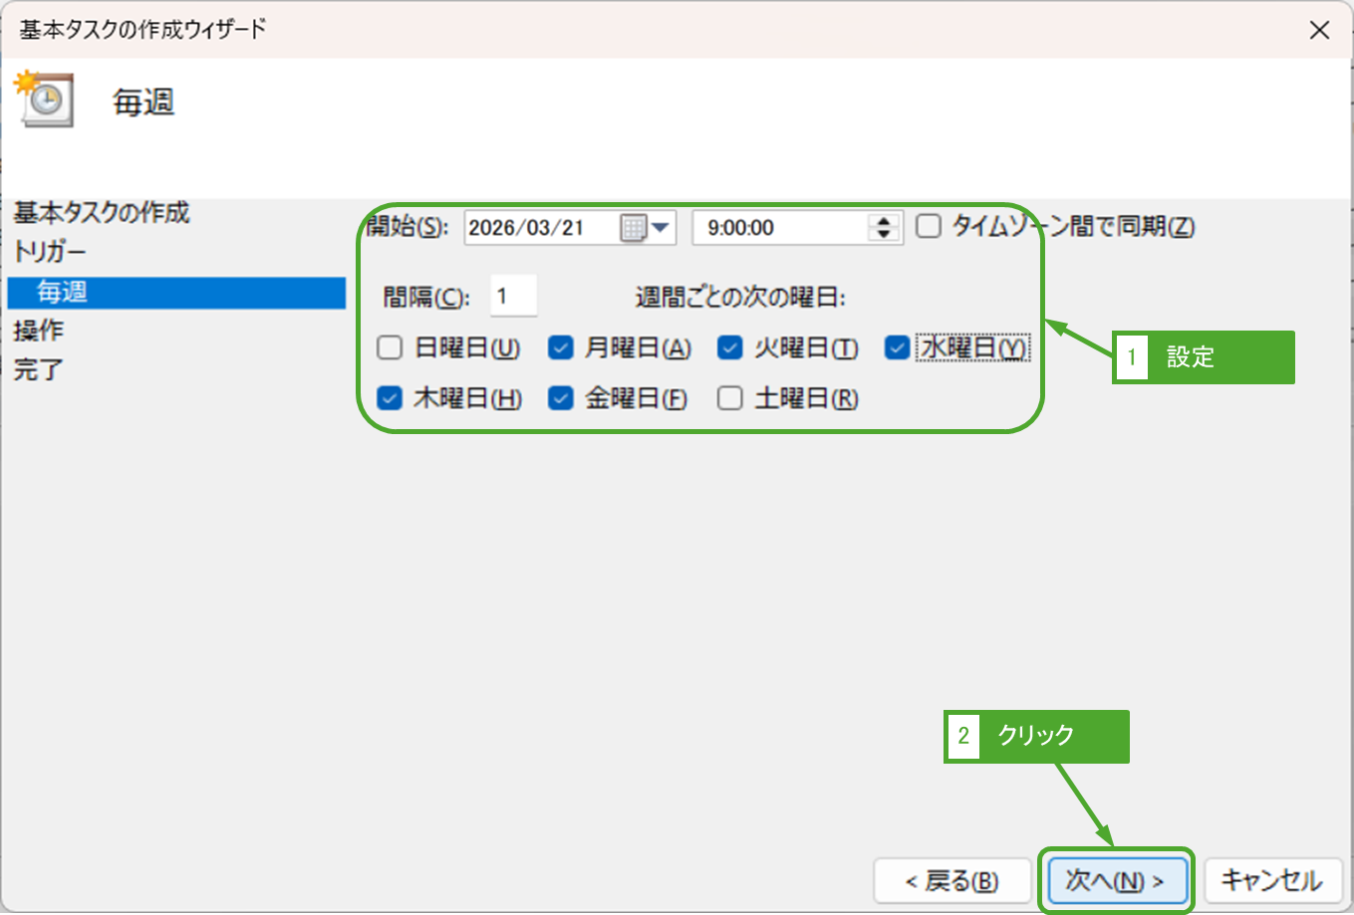Check the 土曜日 checkbox
Viewport: 1354px width, 915px height.
pyautogui.click(x=730, y=398)
